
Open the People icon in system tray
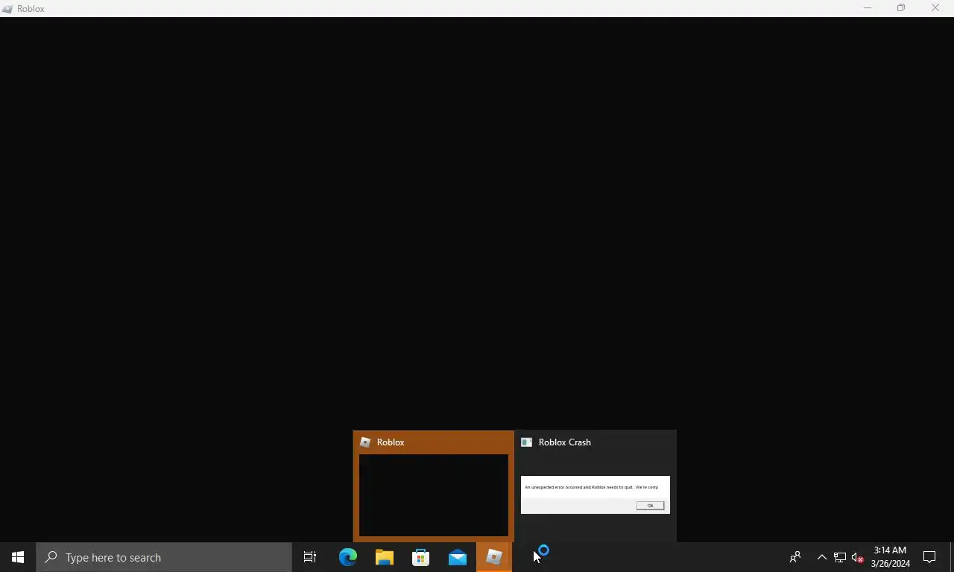tap(795, 557)
